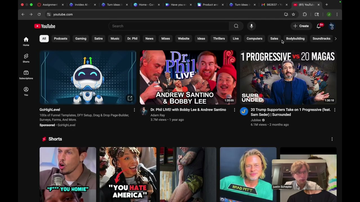This screenshot has height=202, width=360.
Task: Close the YouTube browser tab
Action: [x=318, y=5]
